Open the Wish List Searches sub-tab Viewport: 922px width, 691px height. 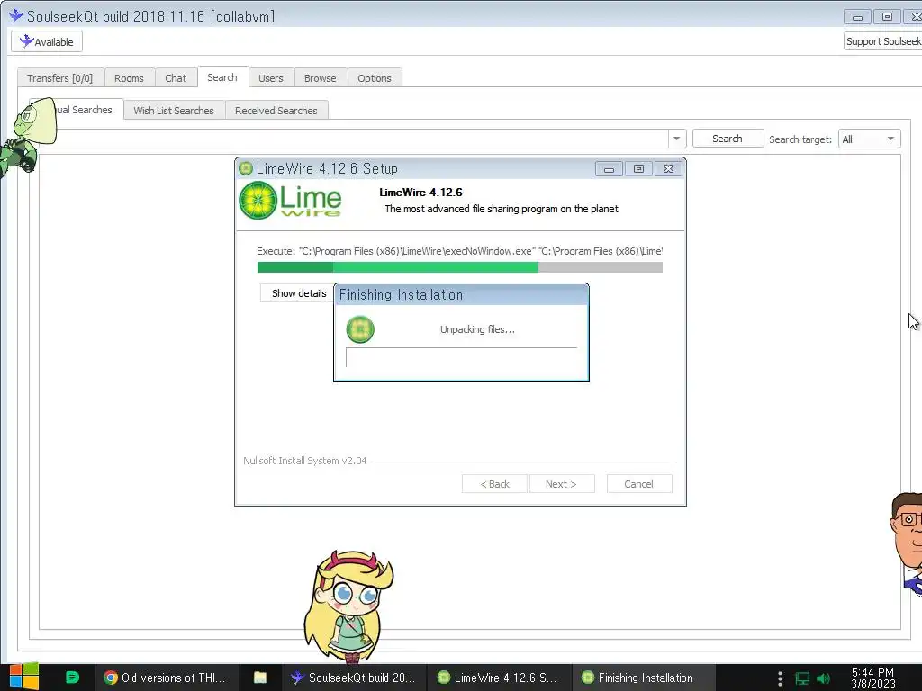point(174,111)
